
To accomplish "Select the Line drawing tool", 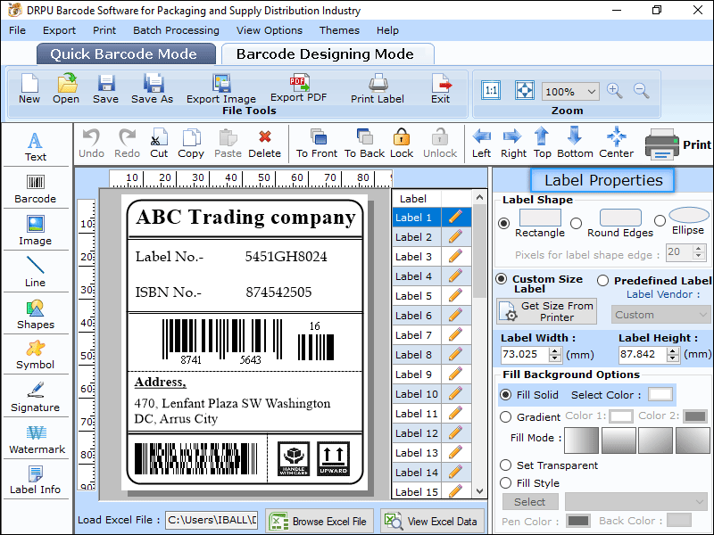I will pyautogui.click(x=36, y=272).
